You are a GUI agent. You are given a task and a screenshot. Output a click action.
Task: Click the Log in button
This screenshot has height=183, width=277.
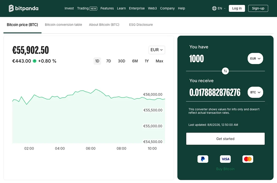pyautogui.click(x=237, y=8)
